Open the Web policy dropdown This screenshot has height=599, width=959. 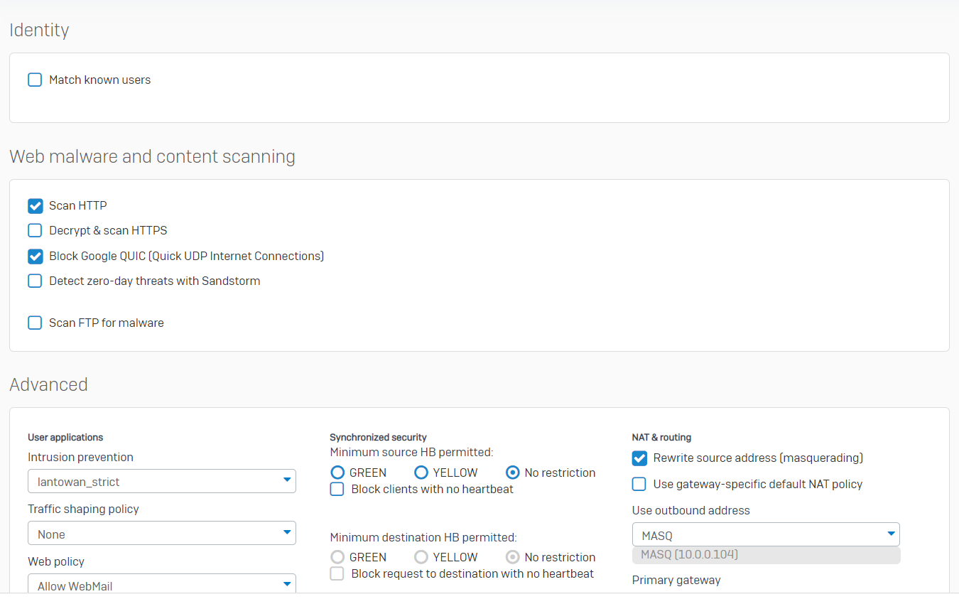coord(162,585)
